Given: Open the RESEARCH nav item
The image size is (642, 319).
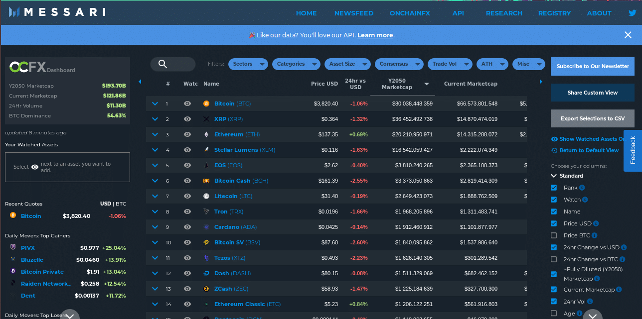Looking at the screenshot, I should pos(504,13).
